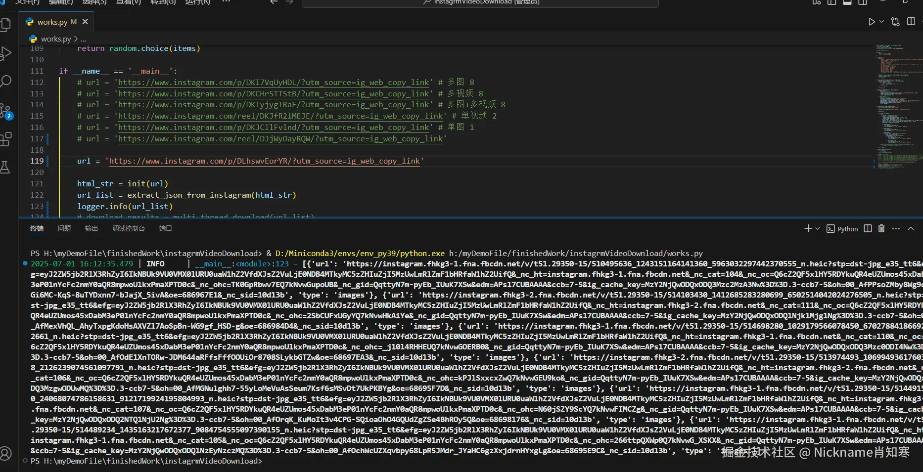Switch to the 输出 panel tab
Image resolution: width=923 pixels, height=472 pixels.
point(92,228)
